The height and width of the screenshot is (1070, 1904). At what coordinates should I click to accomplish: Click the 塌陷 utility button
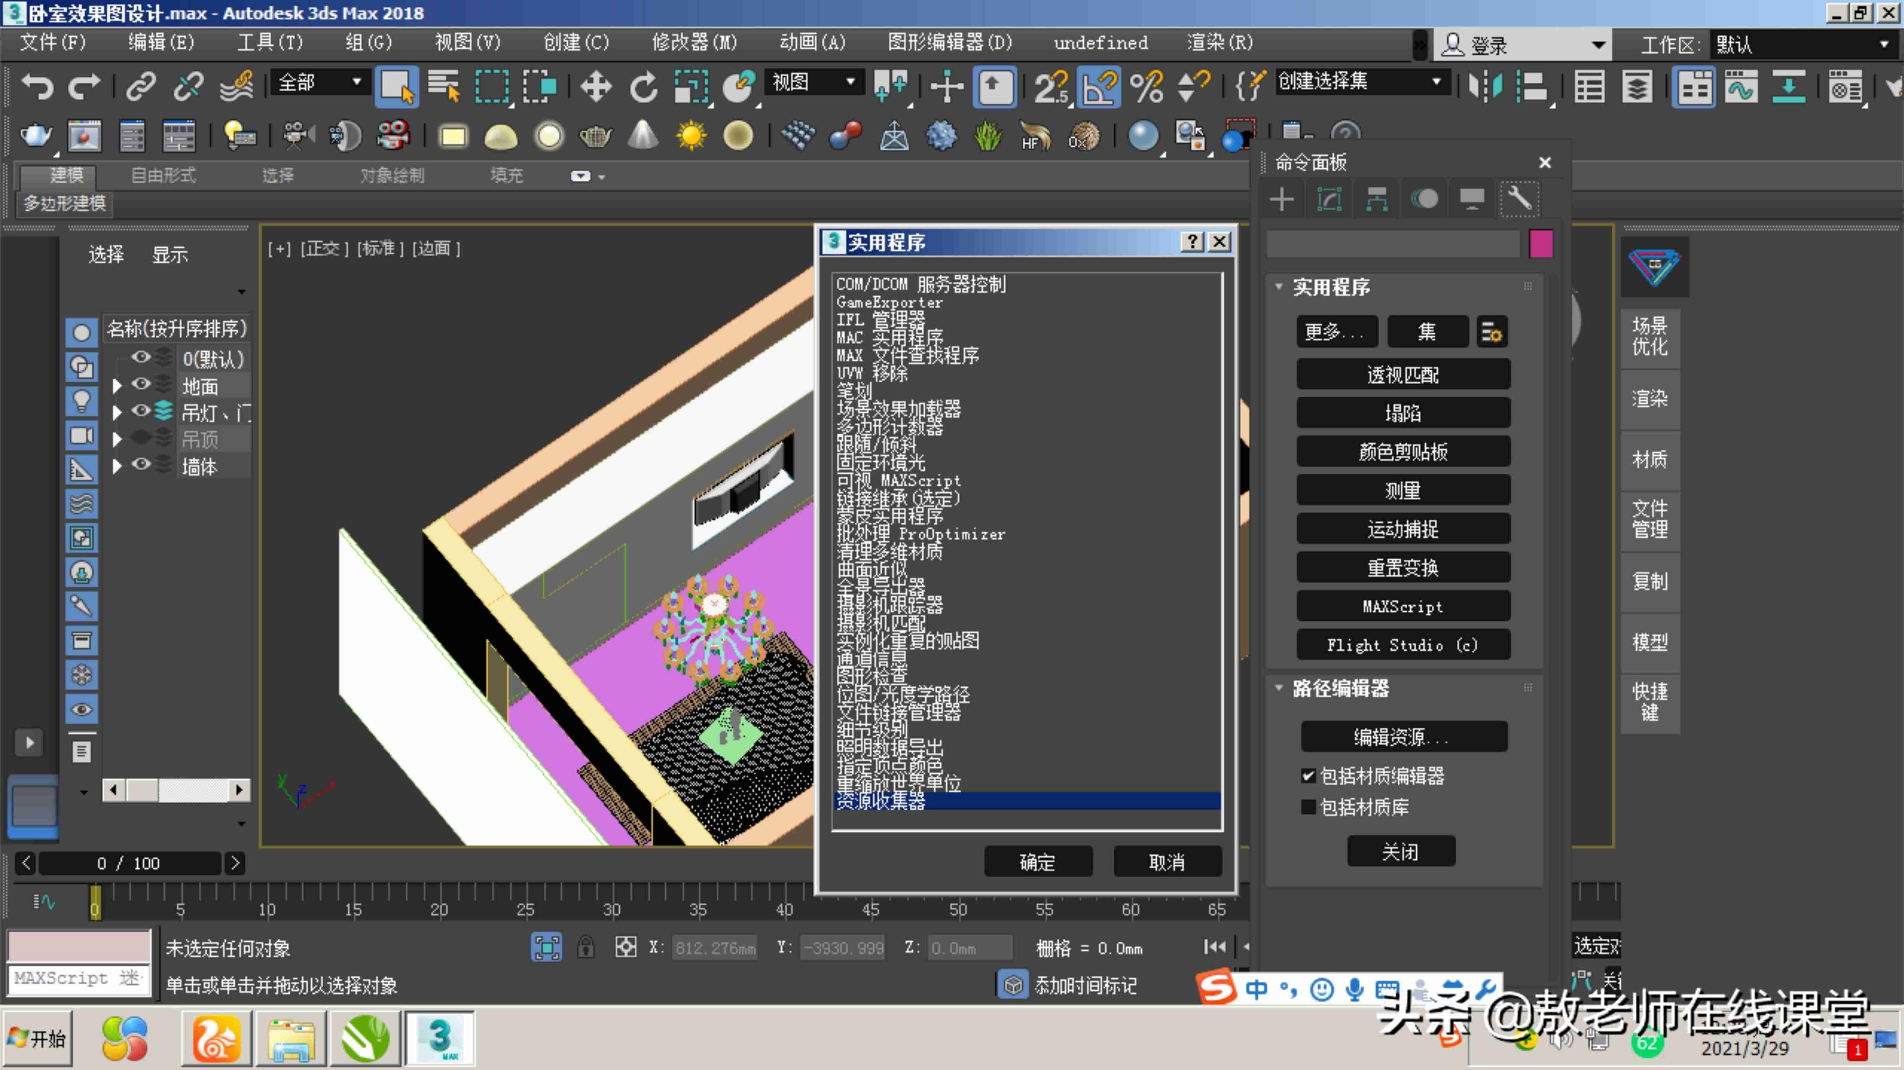[x=1403, y=413]
